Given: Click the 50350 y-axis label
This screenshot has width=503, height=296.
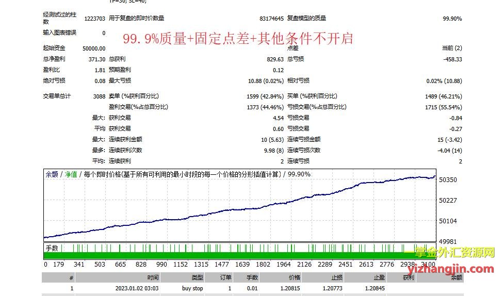Looking at the screenshot, I should coord(447,180).
